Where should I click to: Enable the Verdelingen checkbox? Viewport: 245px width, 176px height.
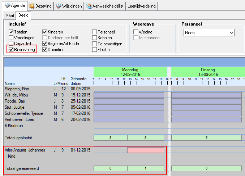pyautogui.click(x=11, y=38)
